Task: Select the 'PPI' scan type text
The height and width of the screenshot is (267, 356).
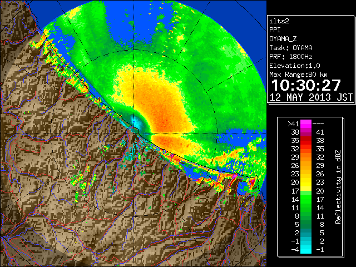Action: [x=275, y=30]
